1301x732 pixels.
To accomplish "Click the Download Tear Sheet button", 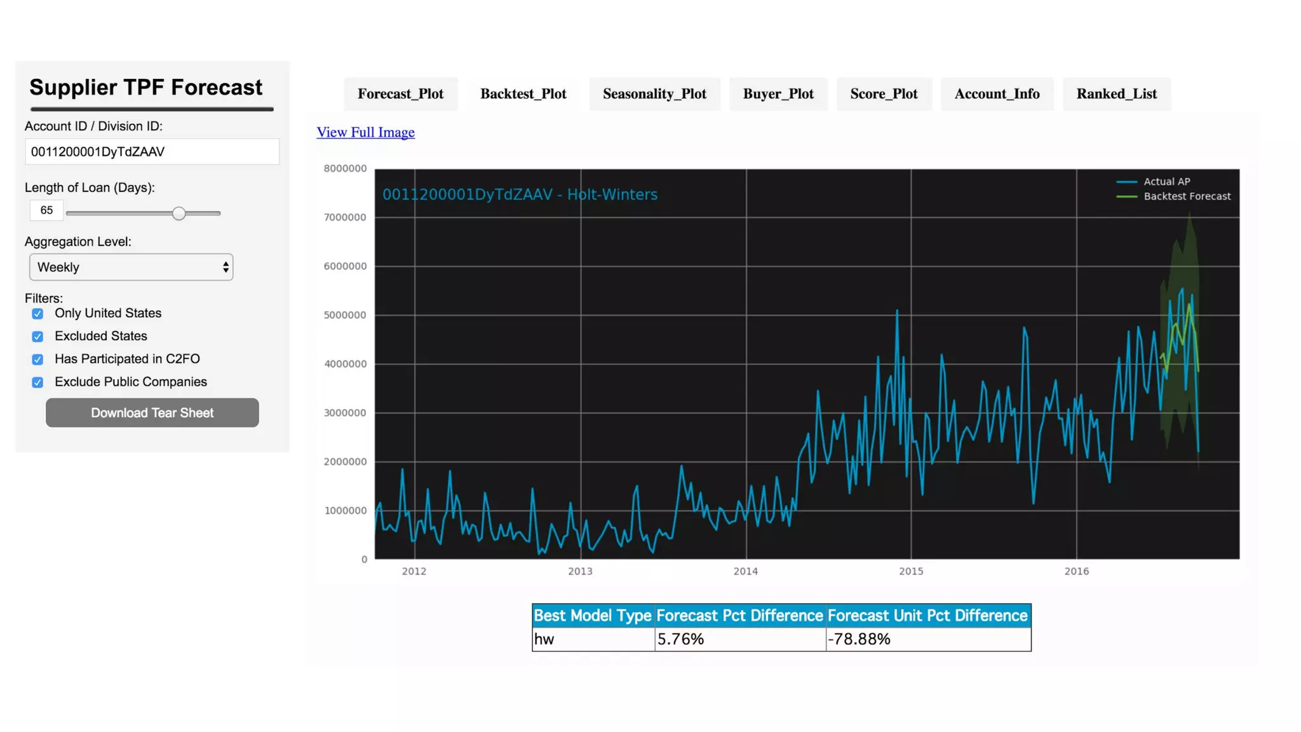I will [x=152, y=413].
